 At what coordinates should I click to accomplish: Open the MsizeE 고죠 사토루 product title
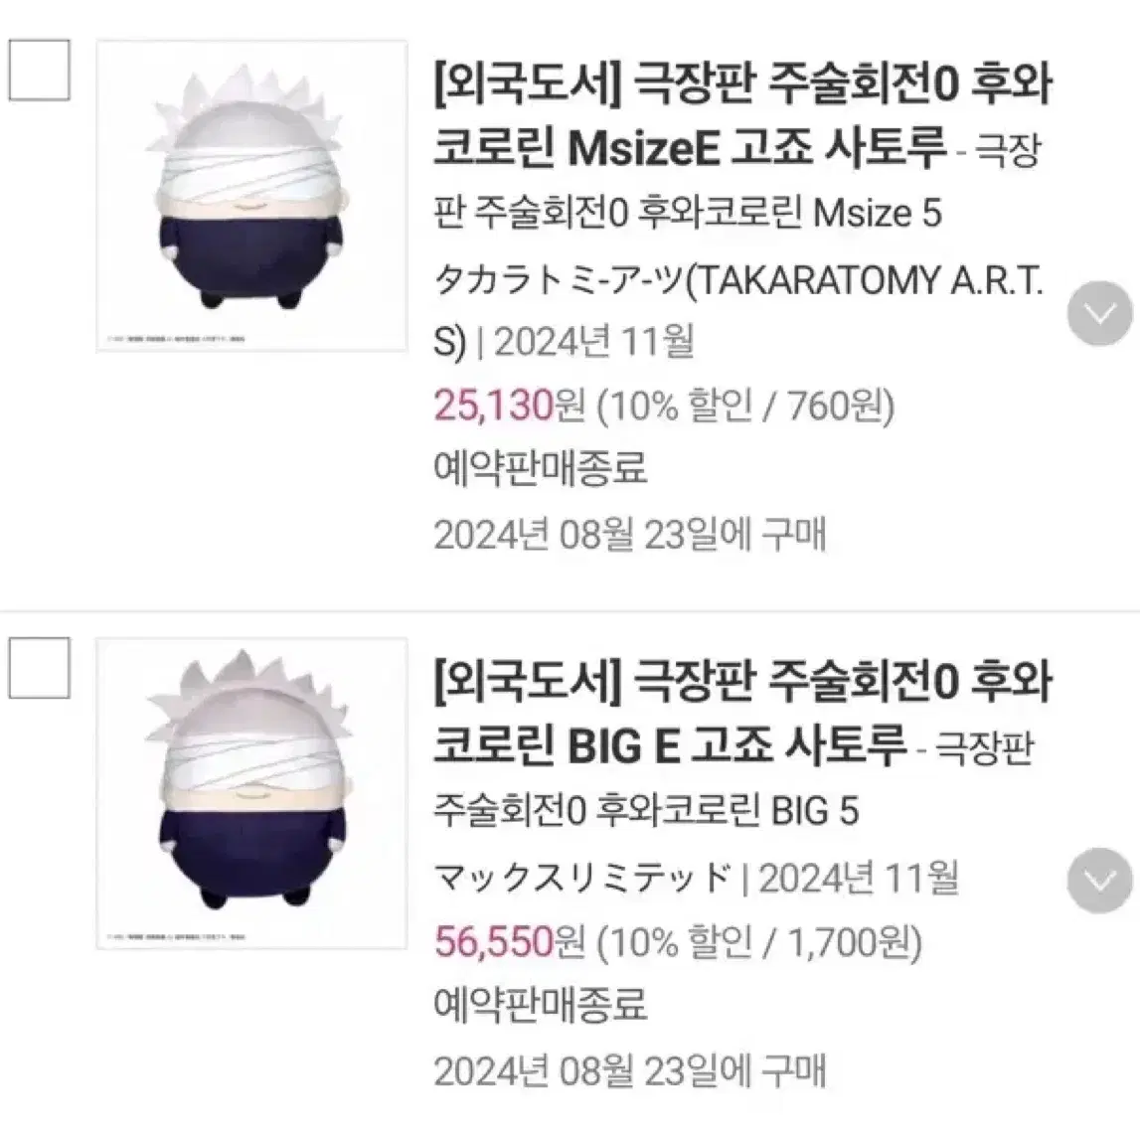tap(743, 116)
